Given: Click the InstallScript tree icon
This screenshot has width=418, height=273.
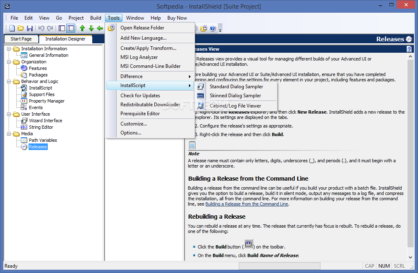Looking at the screenshot, I should click(x=24, y=88).
